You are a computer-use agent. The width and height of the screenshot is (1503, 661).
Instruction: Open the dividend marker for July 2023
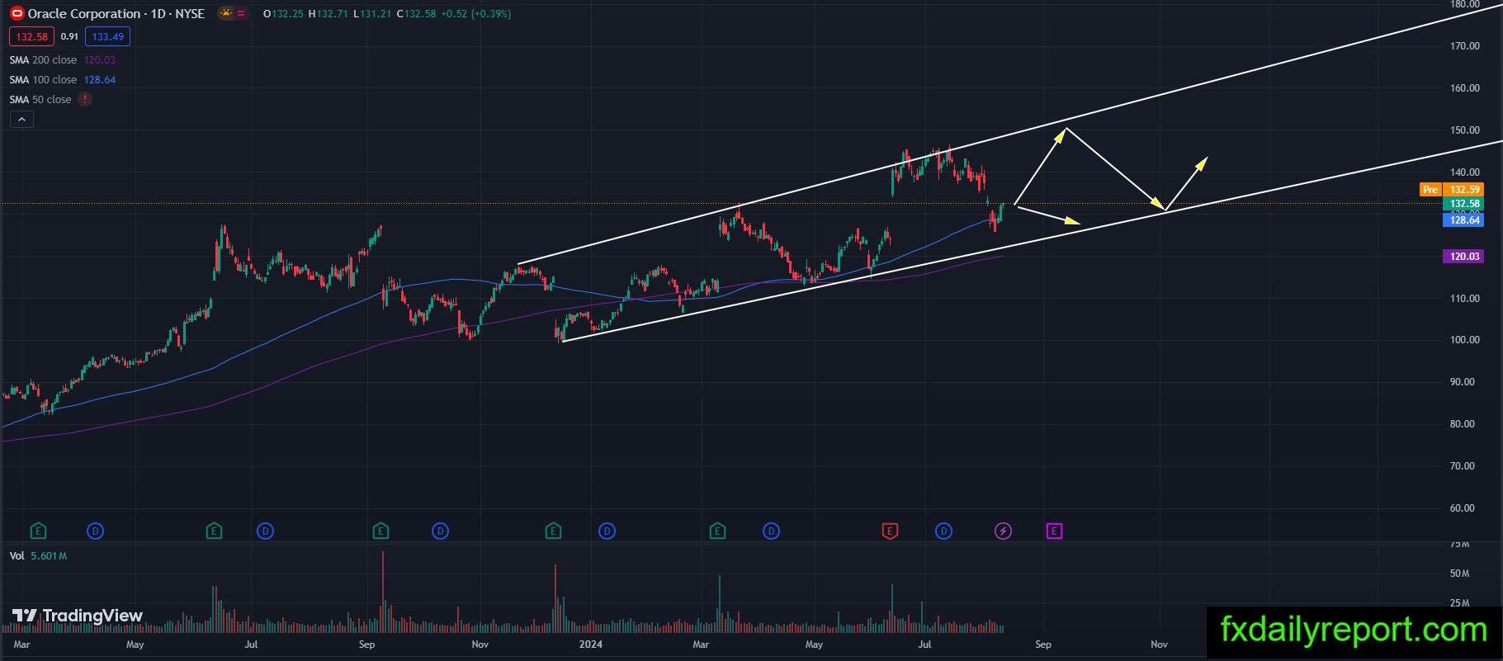tap(265, 531)
